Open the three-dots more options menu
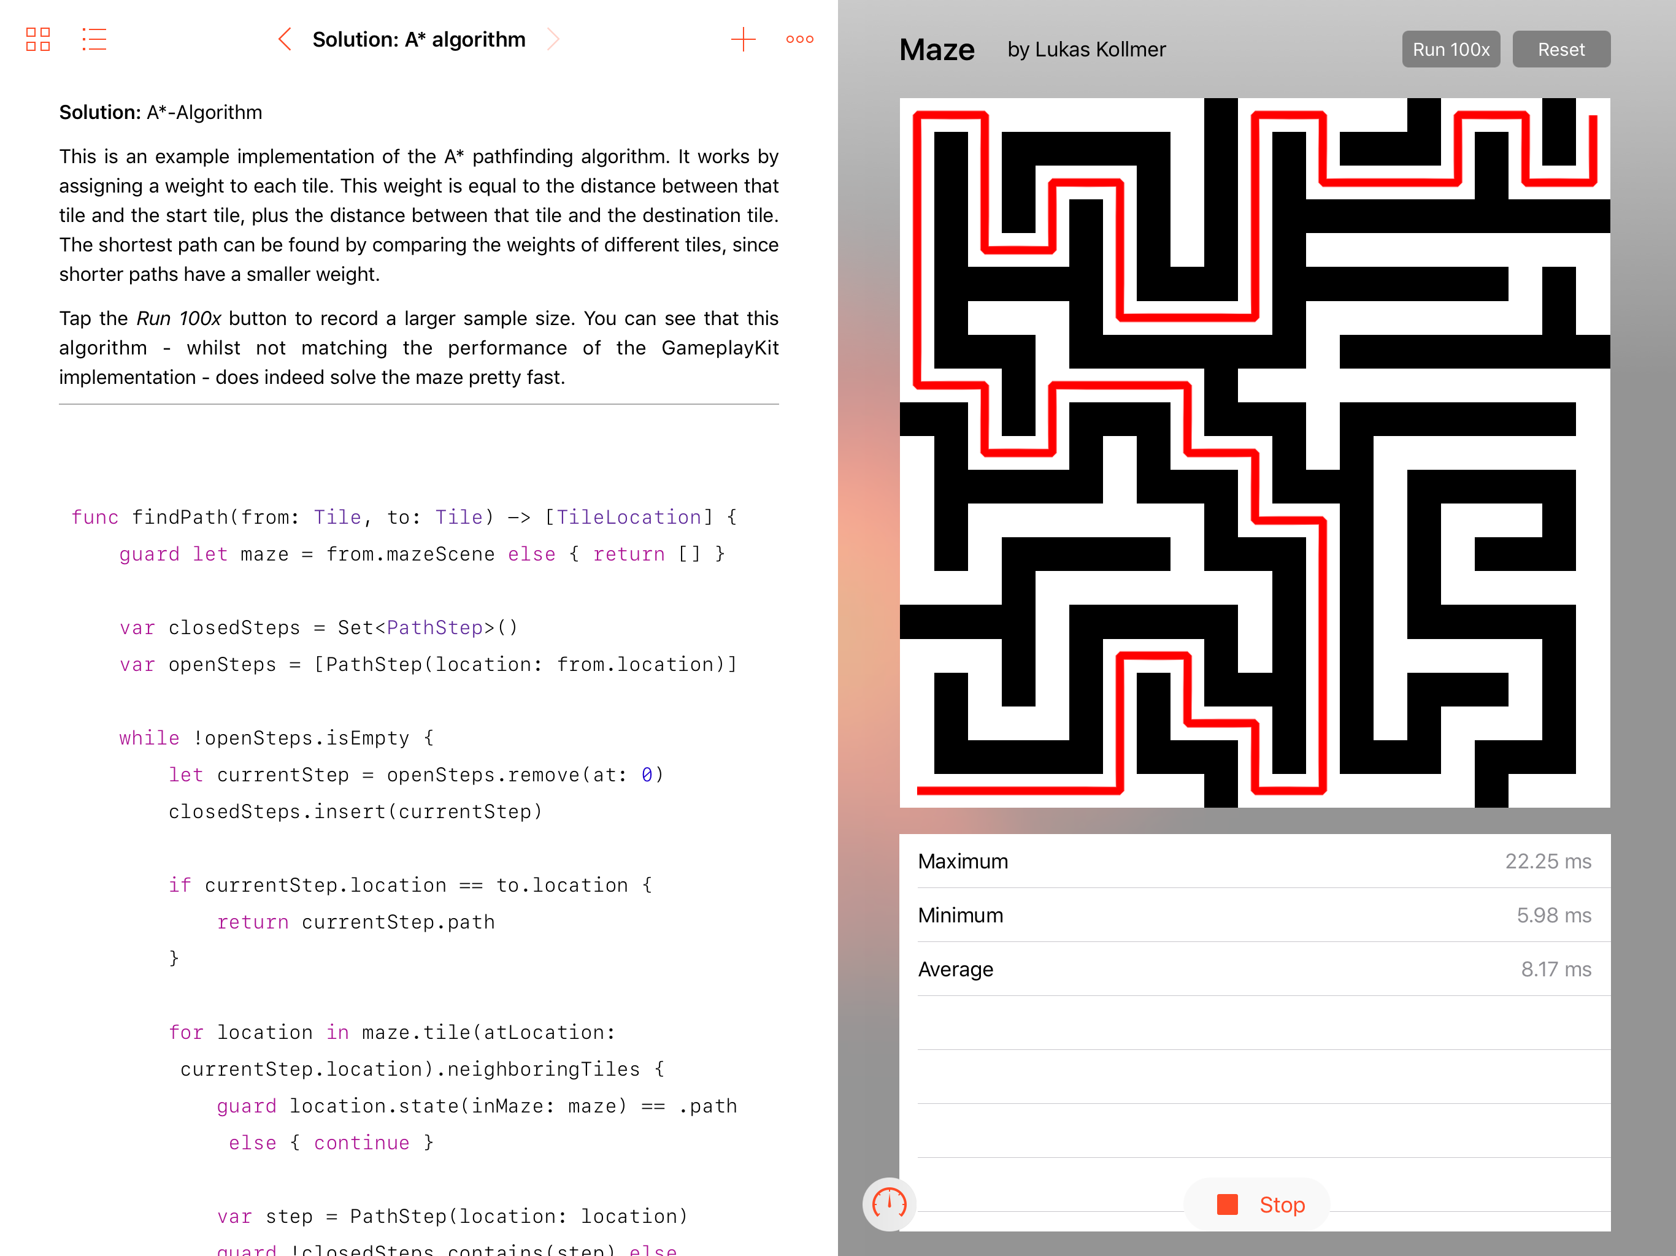 [x=799, y=39]
